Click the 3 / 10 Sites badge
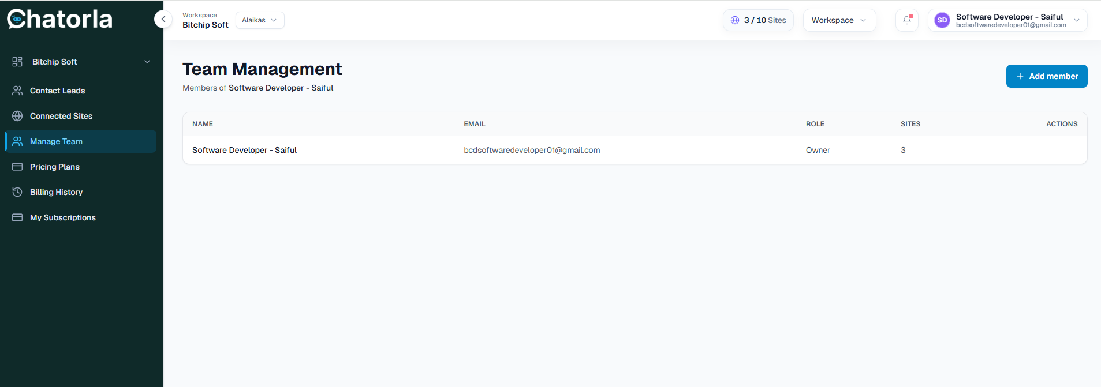The height and width of the screenshot is (387, 1101). click(758, 20)
